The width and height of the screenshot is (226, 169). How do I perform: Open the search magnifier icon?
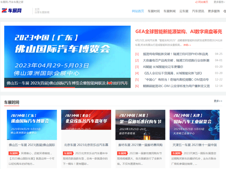pos(225,11)
